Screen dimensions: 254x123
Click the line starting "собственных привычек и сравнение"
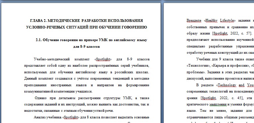coord(220,27)
